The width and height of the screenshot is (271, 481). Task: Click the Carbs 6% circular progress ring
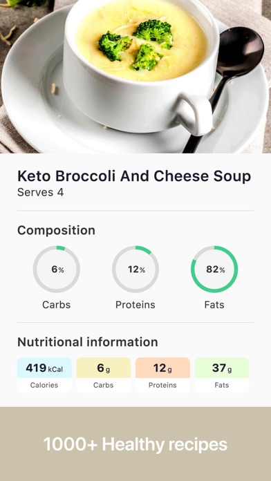click(x=57, y=270)
